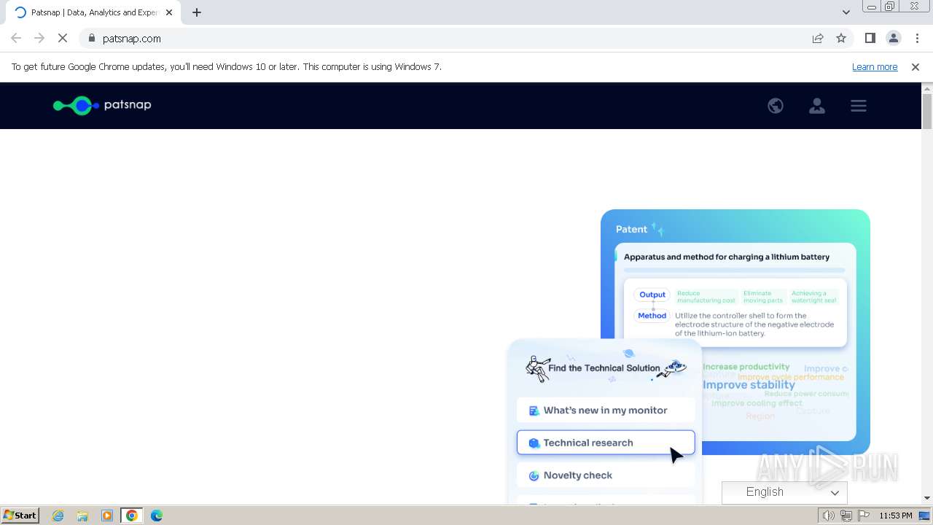Open the volume tray icon
Screen dimensions: 933x525
tap(829, 516)
